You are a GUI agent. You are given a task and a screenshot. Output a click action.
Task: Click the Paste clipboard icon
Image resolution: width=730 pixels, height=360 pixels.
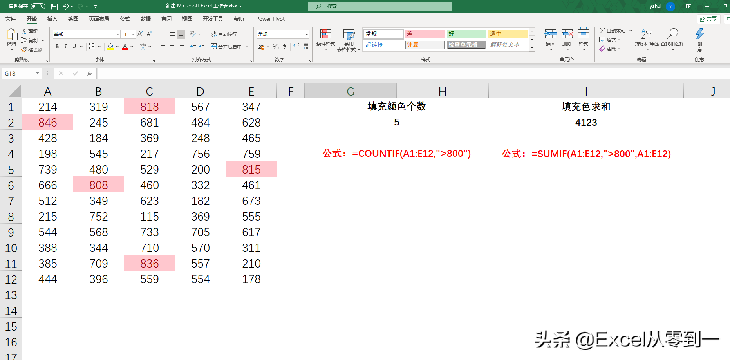[11, 35]
